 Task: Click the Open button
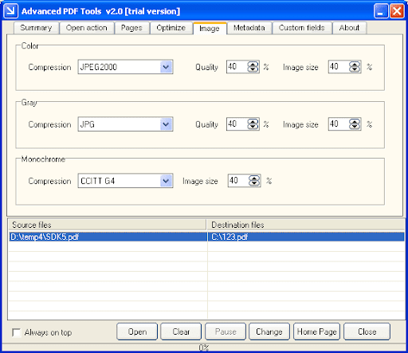(137, 331)
